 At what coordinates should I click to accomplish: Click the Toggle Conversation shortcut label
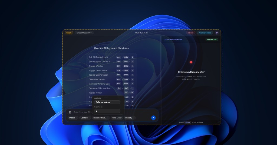98,75
